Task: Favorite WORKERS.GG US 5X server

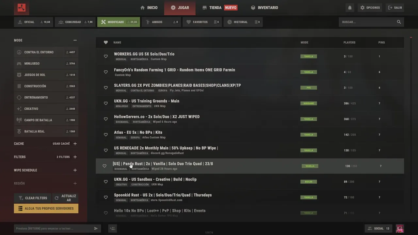Action: tap(106, 56)
